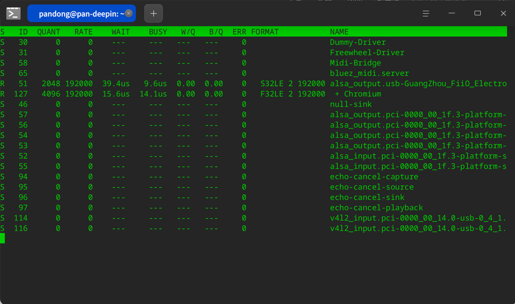Click the W/Q column header
This screenshot has height=304, width=515.
tap(188, 32)
